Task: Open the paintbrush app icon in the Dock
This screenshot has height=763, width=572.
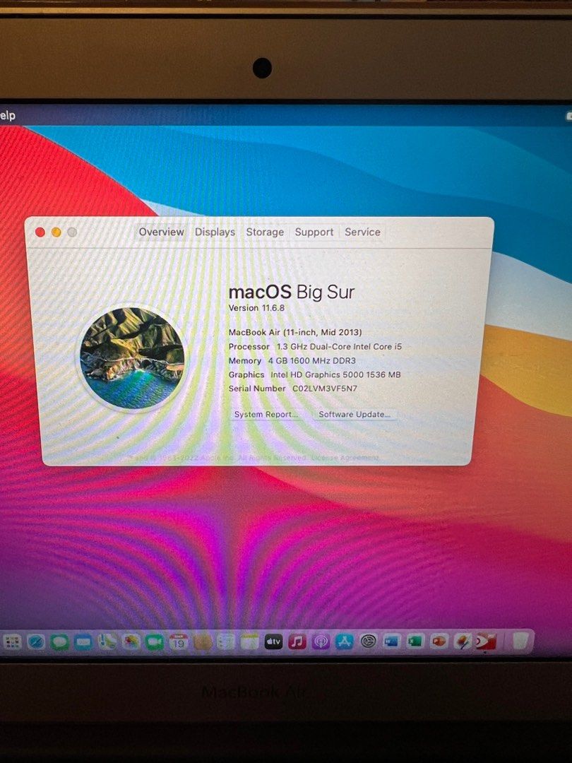Action: coord(463,642)
